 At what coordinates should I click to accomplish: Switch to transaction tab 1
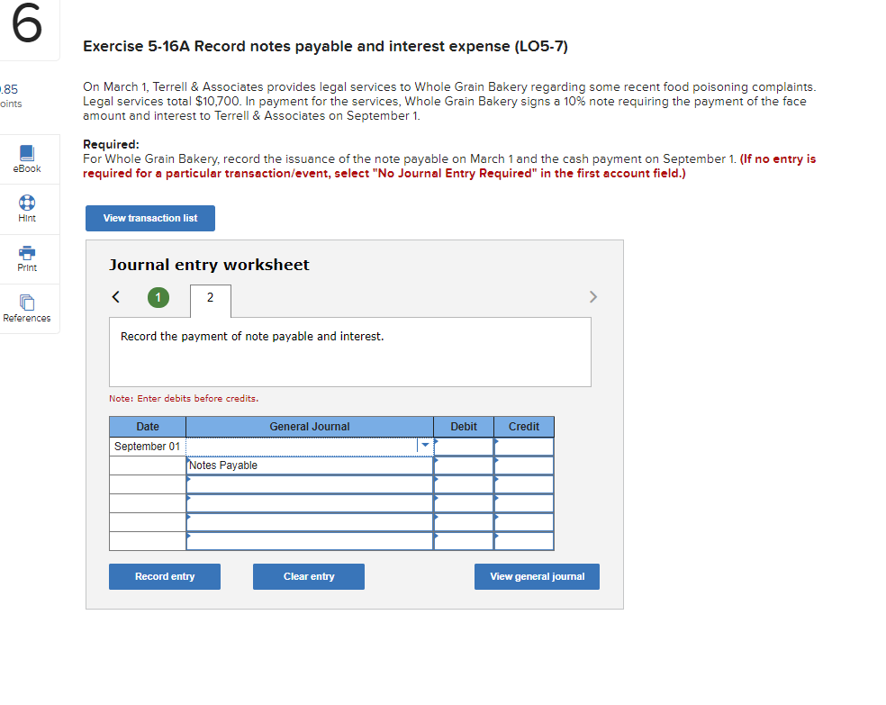[158, 296]
